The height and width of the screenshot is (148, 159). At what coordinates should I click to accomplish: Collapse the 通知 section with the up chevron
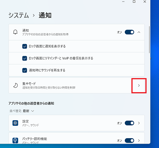pyautogui.click(x=139, y=32)
